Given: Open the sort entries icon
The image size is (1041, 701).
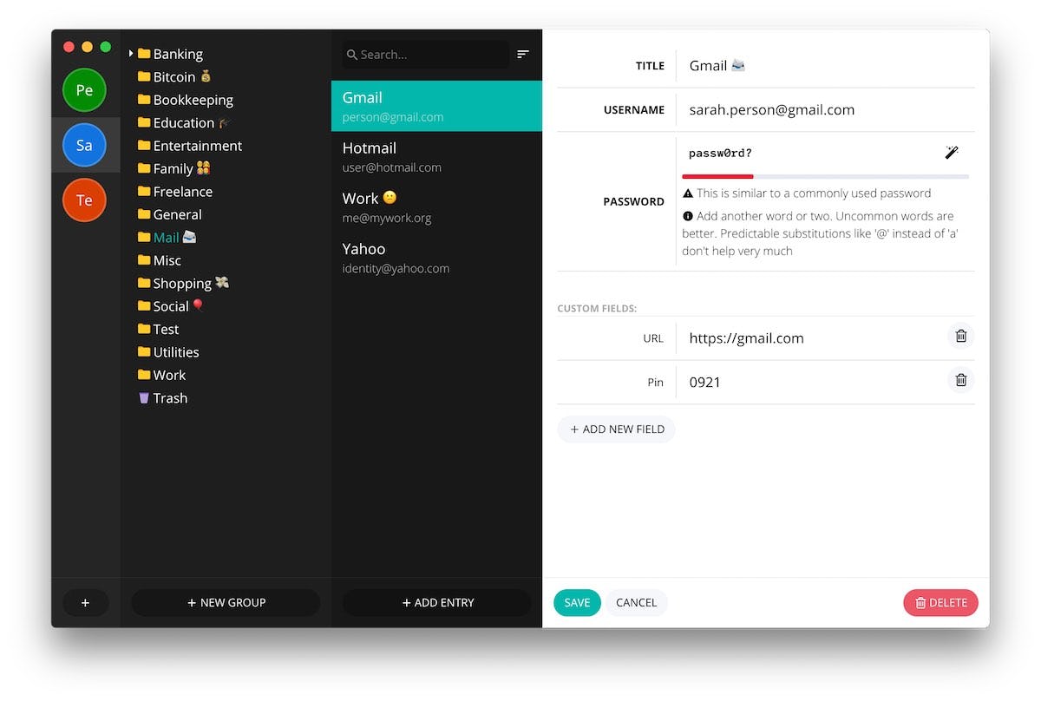Looking at the screenshot, I should click(x=522, y=54).
